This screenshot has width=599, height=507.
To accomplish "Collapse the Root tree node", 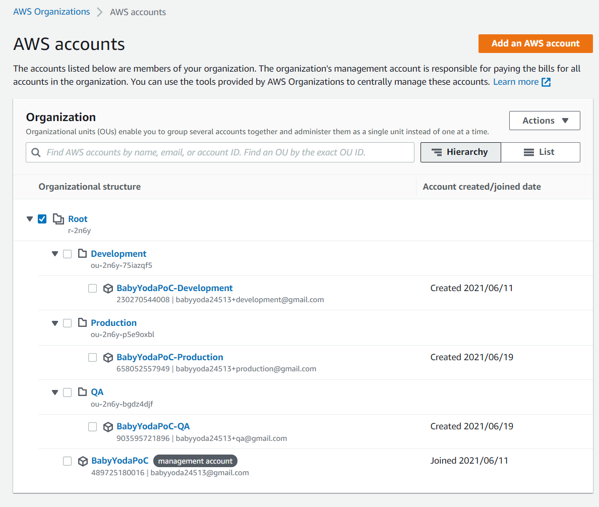I will 30,219.
